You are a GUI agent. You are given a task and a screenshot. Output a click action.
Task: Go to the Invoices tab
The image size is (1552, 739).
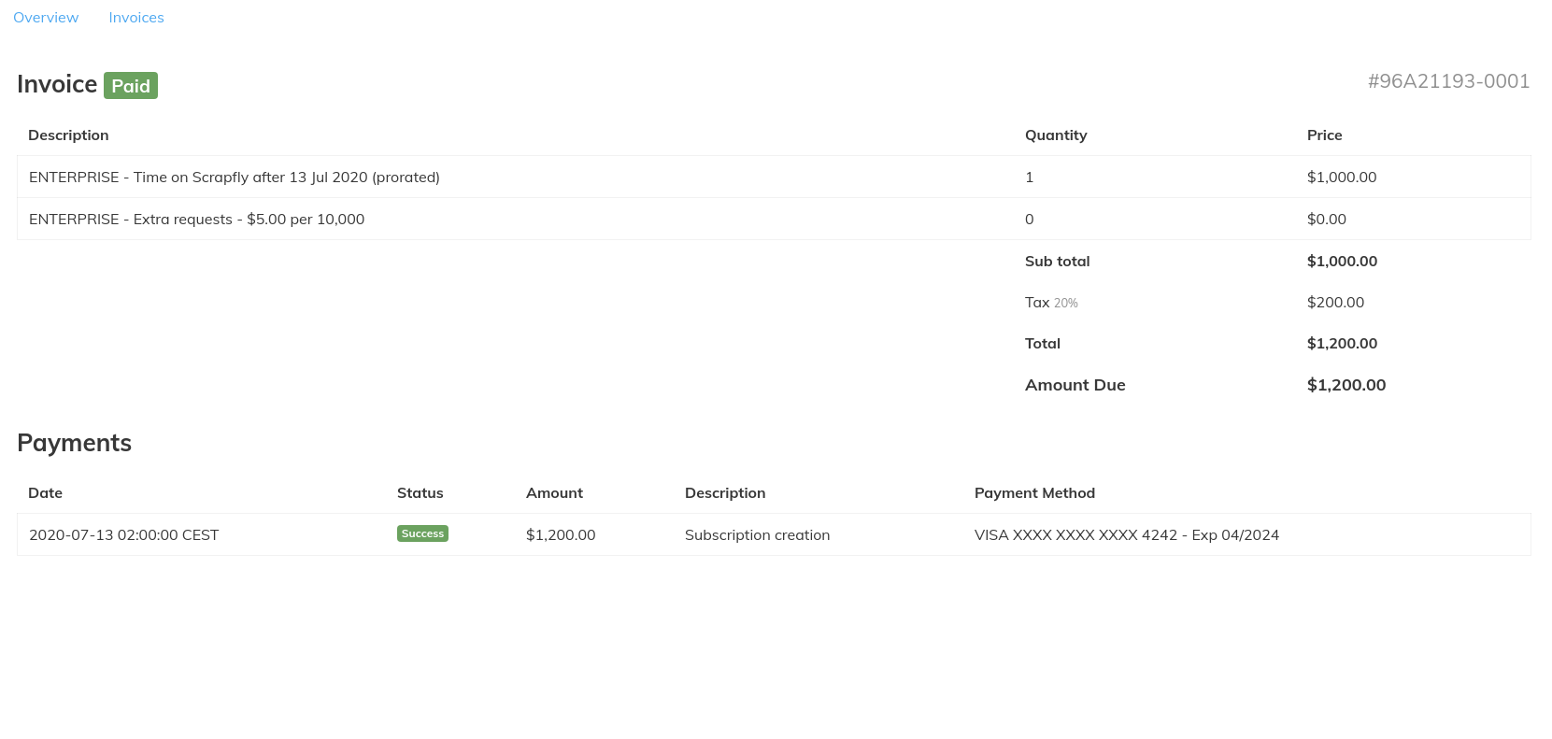(135, 18)
